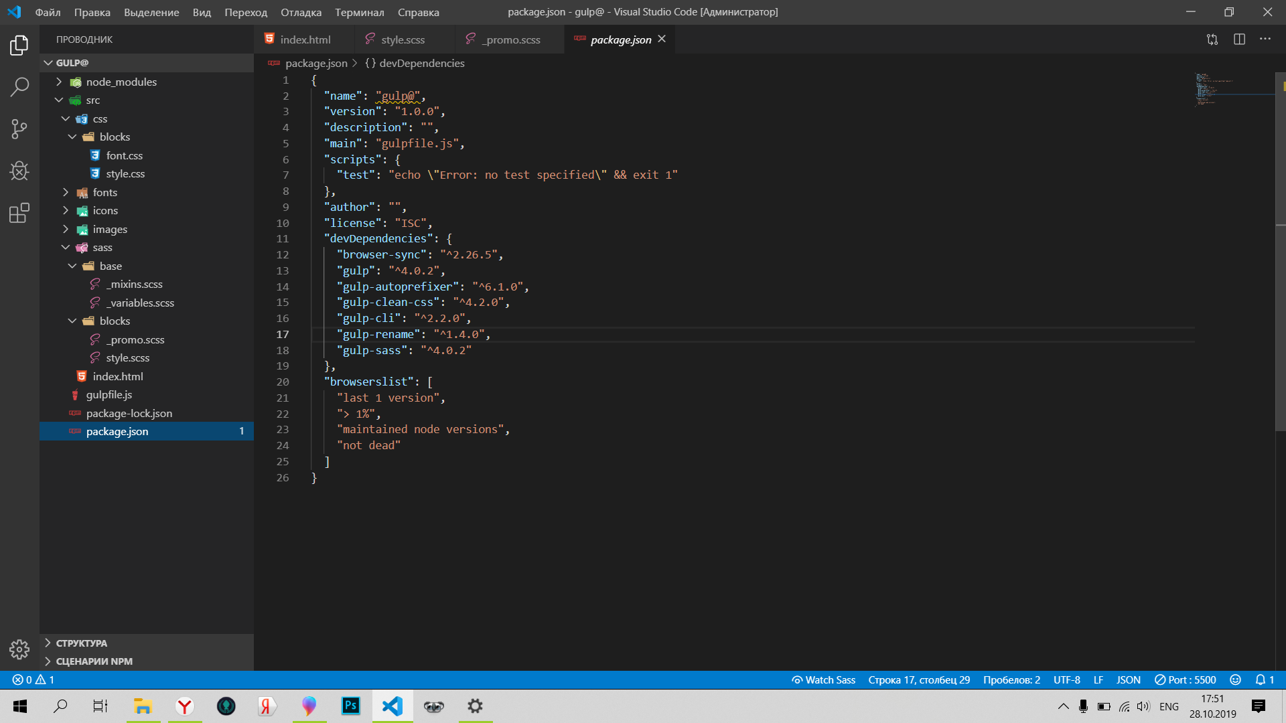Viewport: 1286px width, 723px height.
Task: Open the More Actions ellipsis menu
Action: pos(1265,39)
